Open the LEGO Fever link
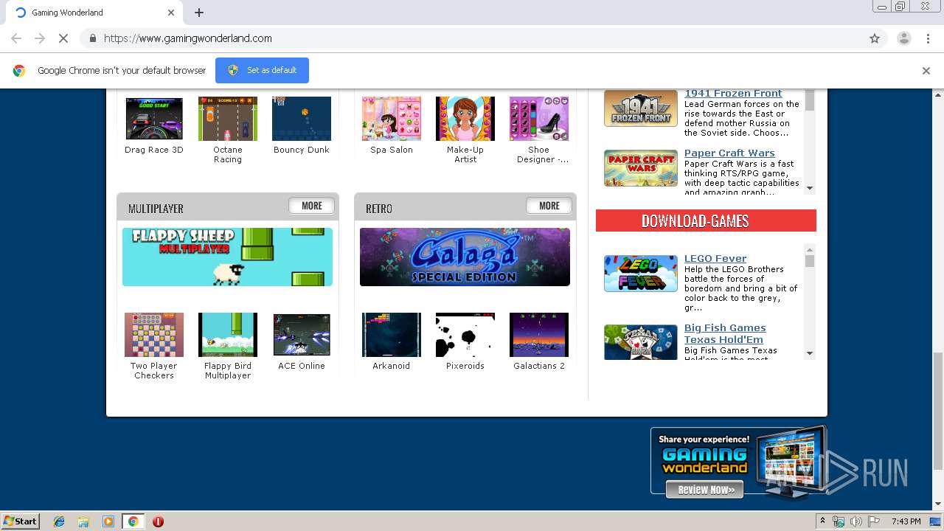 point(715,259)
